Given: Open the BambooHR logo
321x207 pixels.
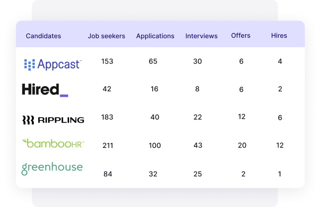Looking at the screenshot, I should [x=53, y=143].
